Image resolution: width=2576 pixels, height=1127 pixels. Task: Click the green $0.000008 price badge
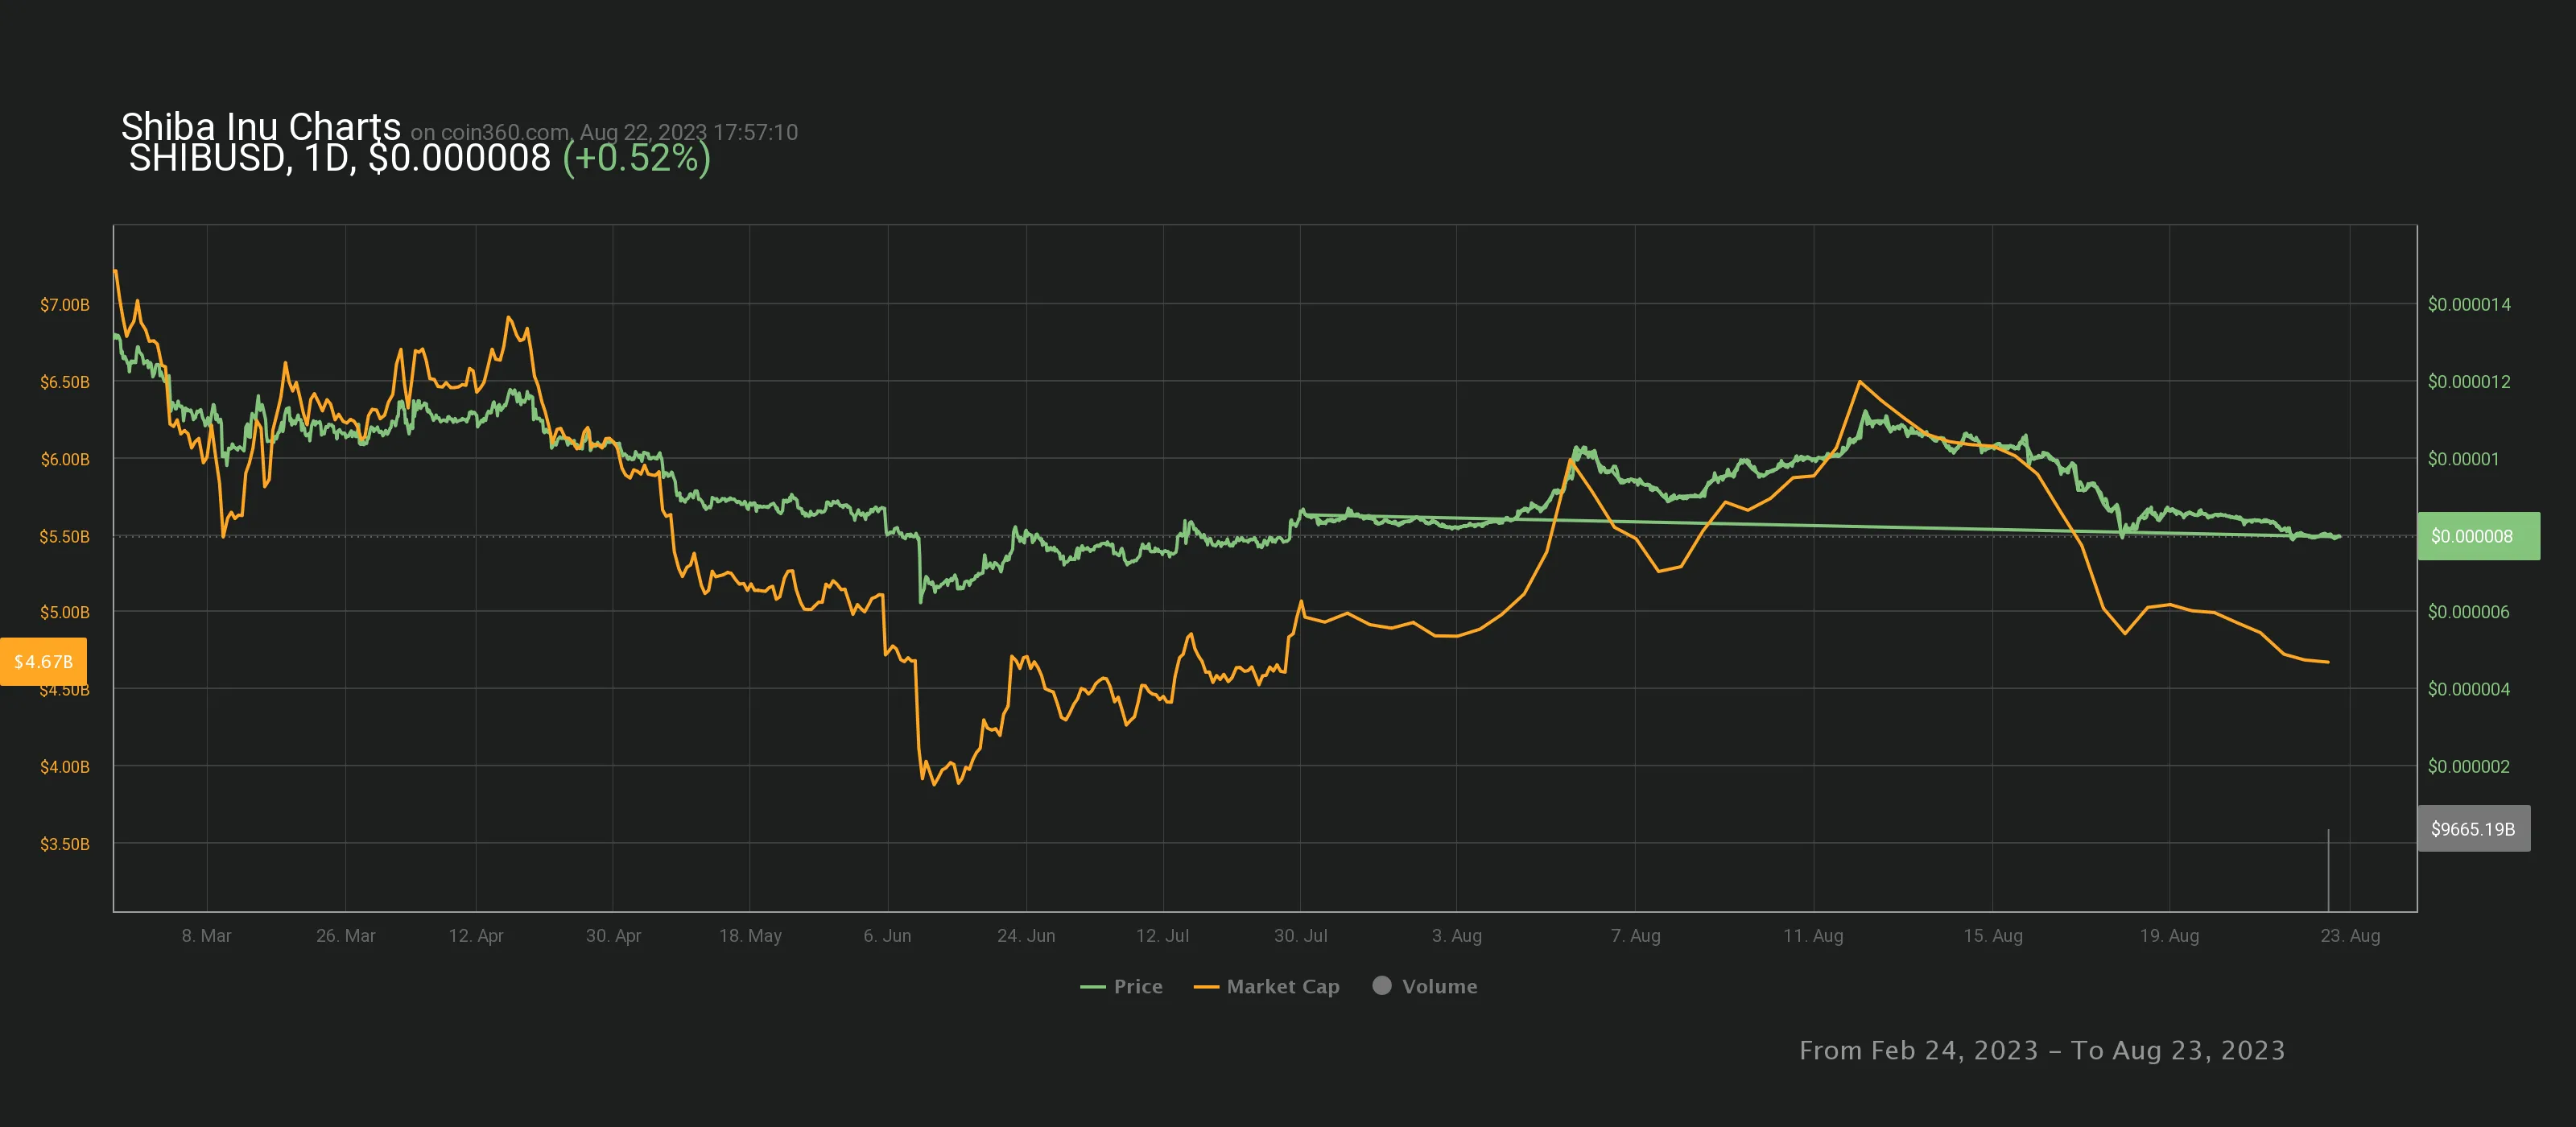coord(2477,536)
